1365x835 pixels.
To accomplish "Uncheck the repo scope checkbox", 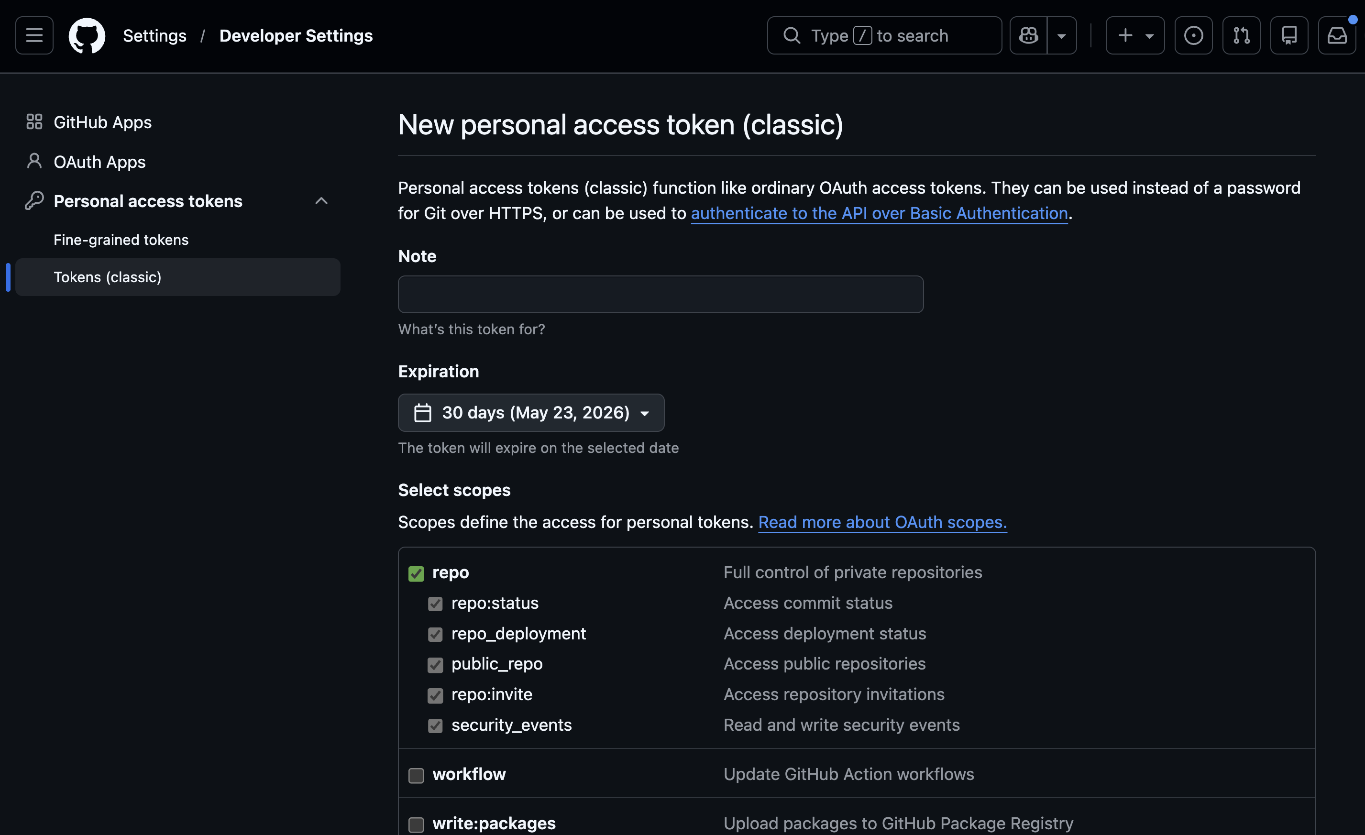I will point(416,573).
